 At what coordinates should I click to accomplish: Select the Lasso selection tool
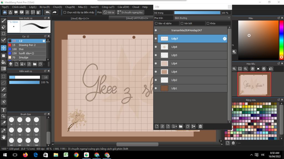pos(3,83)
